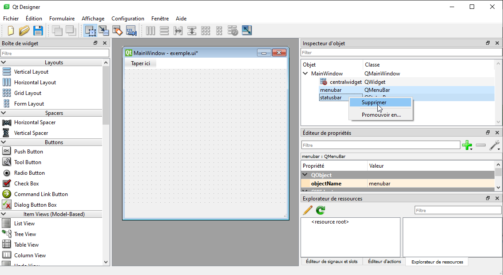Switch to Explorateur de ressources tab
This screenshot has width=503, height=275.
tap(437, 262)
